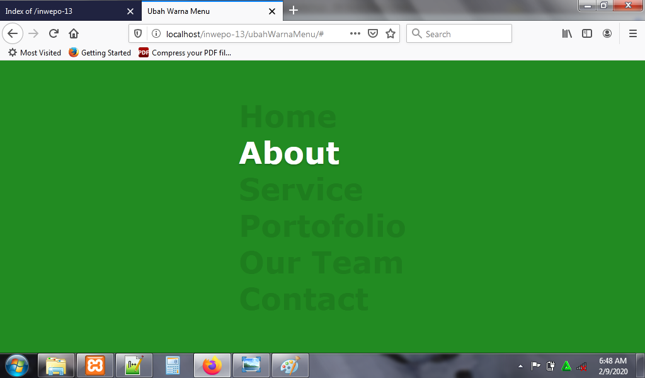645x378 pixels.
Task: Open tracking protection shield info
Action: 138,34
